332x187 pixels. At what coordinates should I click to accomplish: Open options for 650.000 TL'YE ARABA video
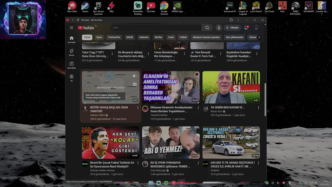(258, 163)
